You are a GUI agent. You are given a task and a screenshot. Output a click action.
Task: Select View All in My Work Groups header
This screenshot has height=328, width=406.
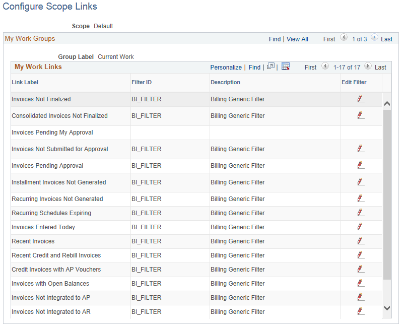(x=297, y=39)
